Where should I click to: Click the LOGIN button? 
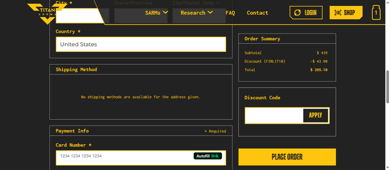point(306,13)
